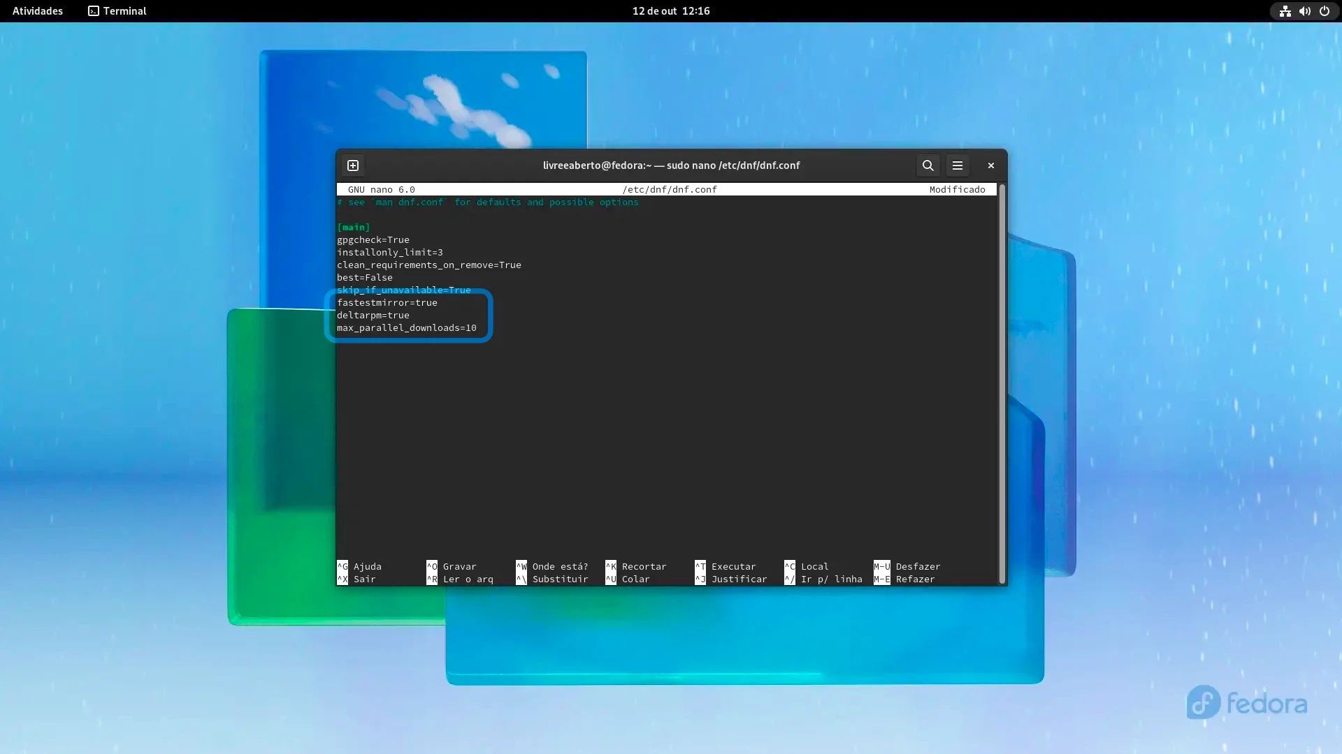Click the clean_requirements_on_remove=True line
Image resolution: width=1342 pixels, height=754 pixels.
pos(429,265)
